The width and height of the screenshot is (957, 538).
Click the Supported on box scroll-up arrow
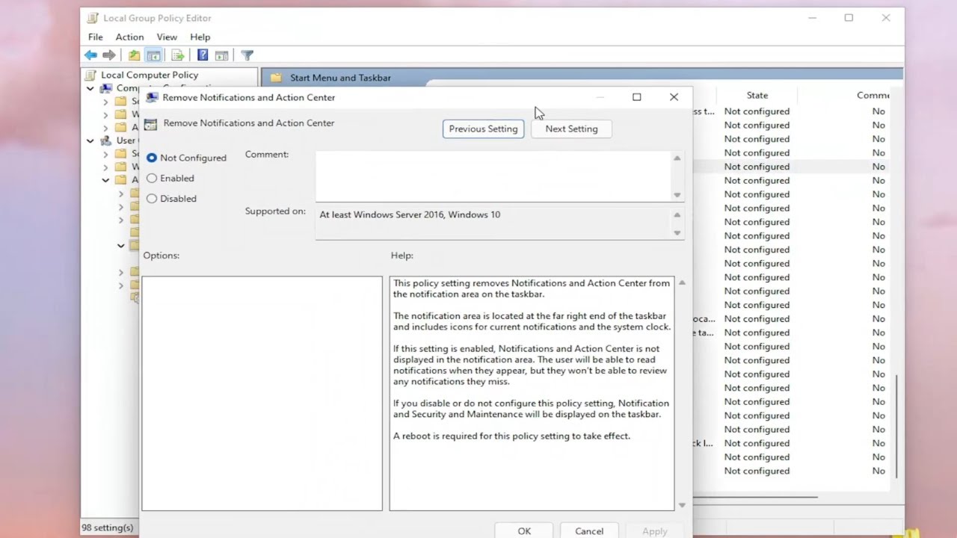(677, 214)
